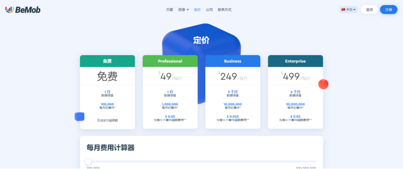Click the $49 per month price
The height and width of the screenshot is (169, 403).
[170, 77]
